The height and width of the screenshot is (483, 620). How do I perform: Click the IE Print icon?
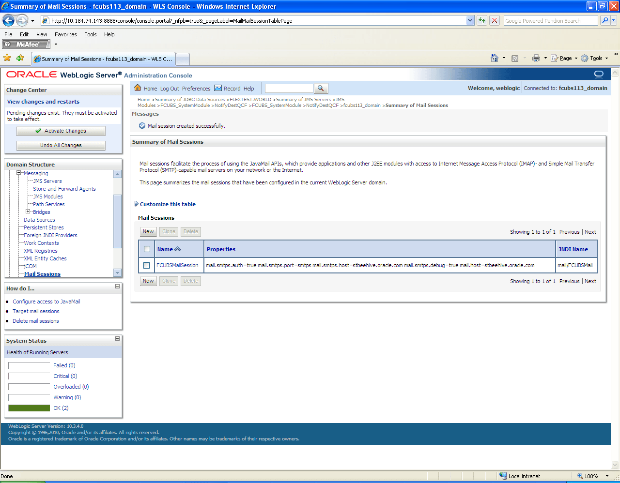tap(536, 58)
